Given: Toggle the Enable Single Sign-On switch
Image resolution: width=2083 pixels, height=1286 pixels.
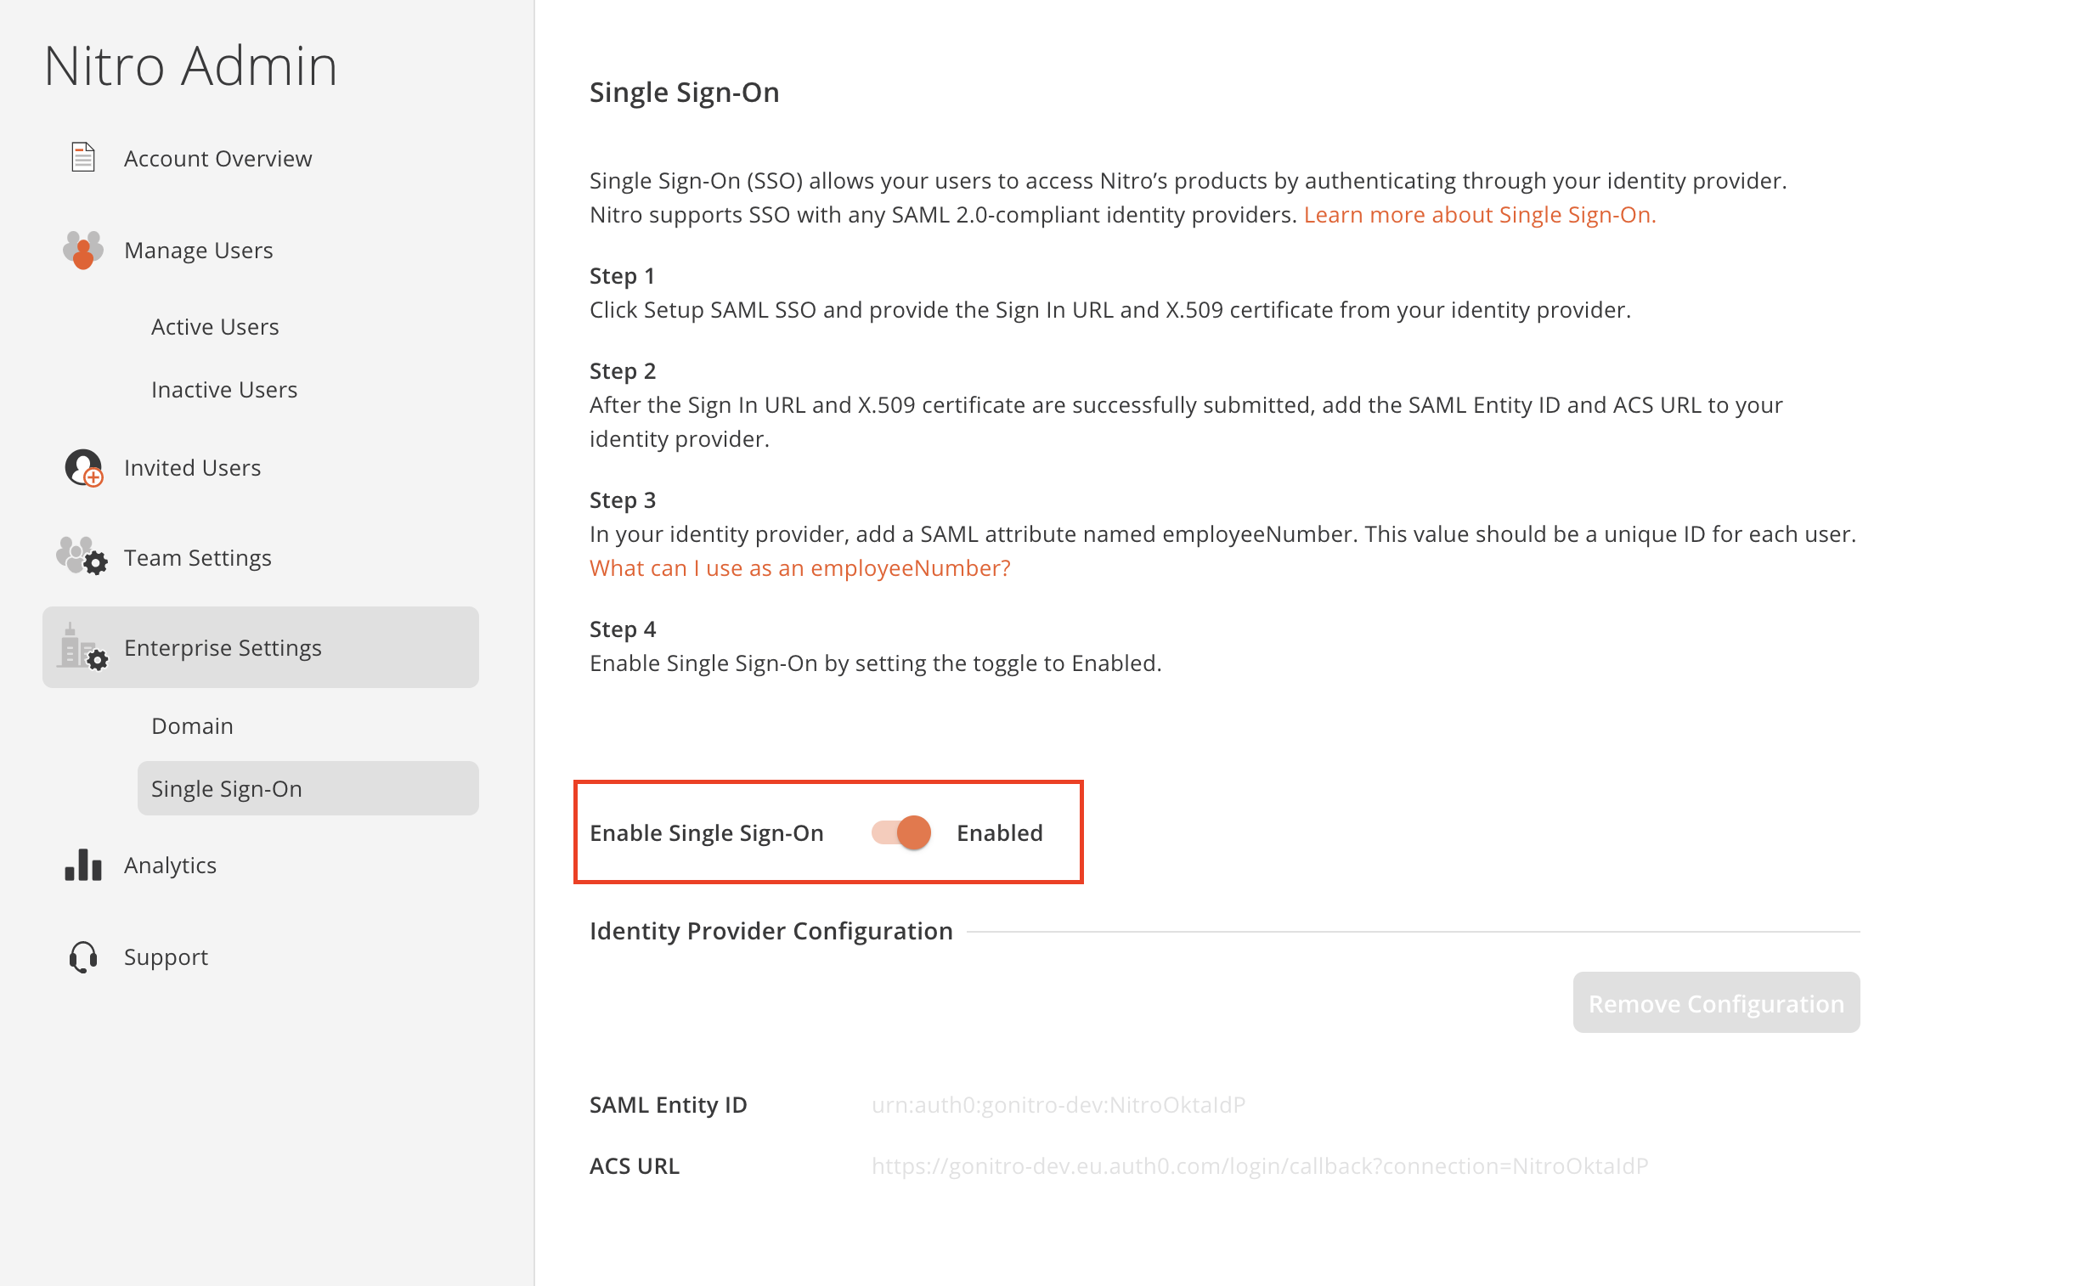Looking at the screenshot, I should (900, 832).
